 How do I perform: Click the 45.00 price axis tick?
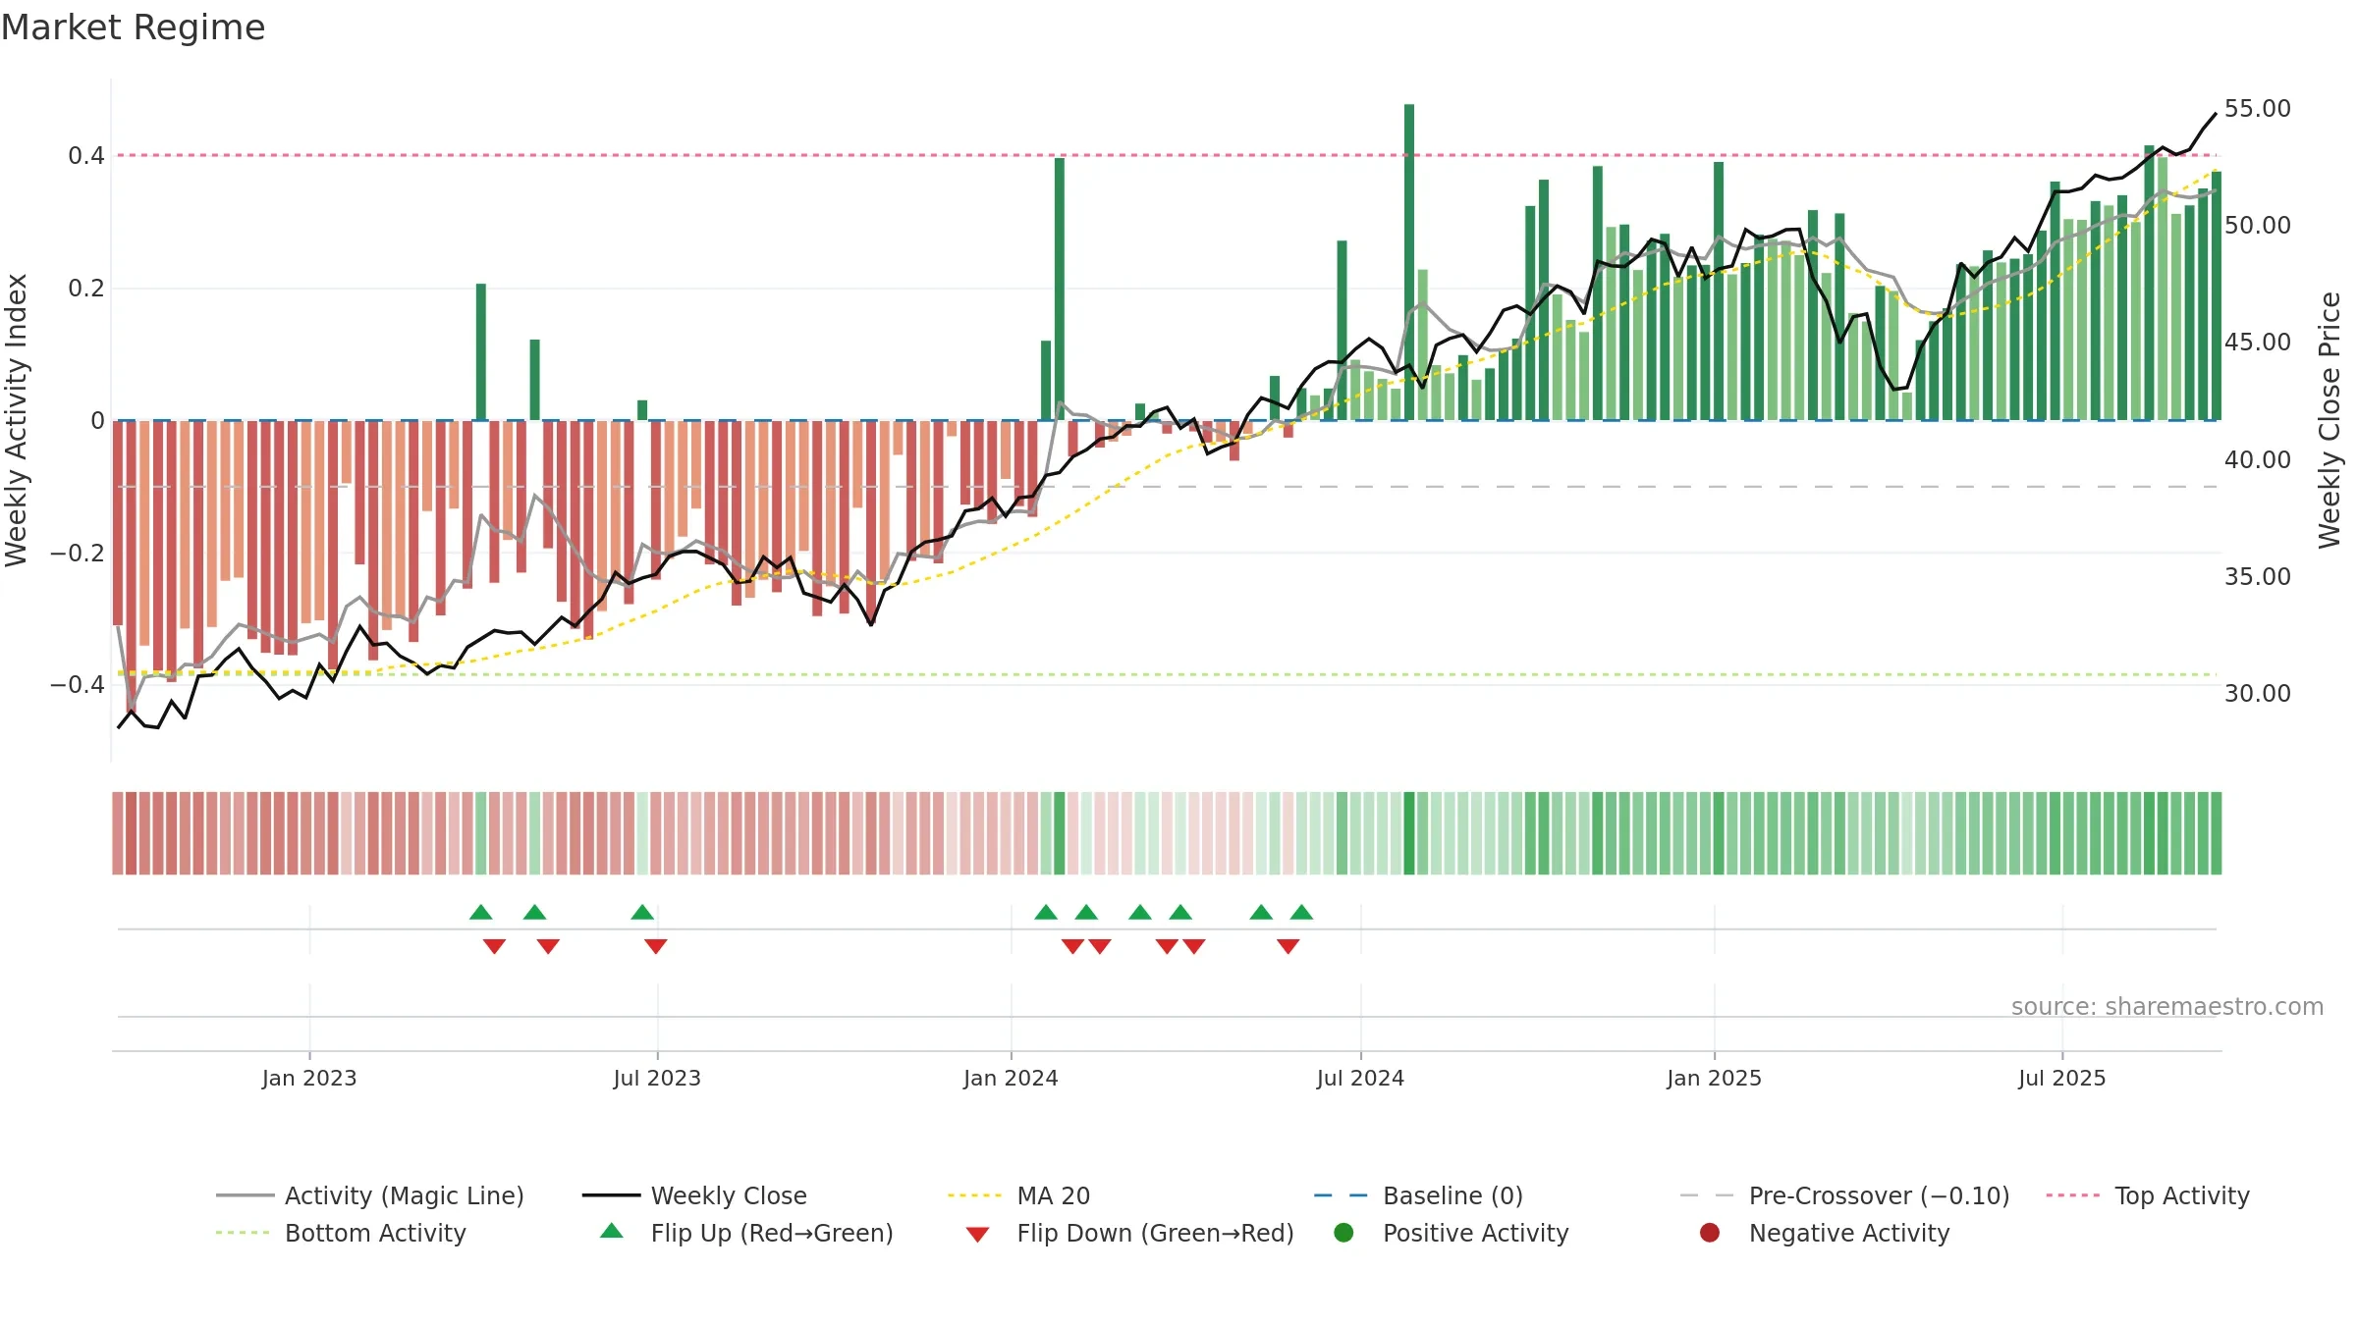point(2258,342)
